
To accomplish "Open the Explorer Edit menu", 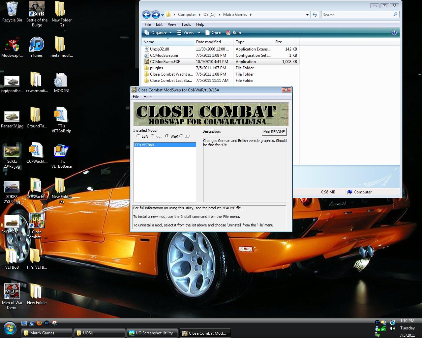I will (159, 24).
